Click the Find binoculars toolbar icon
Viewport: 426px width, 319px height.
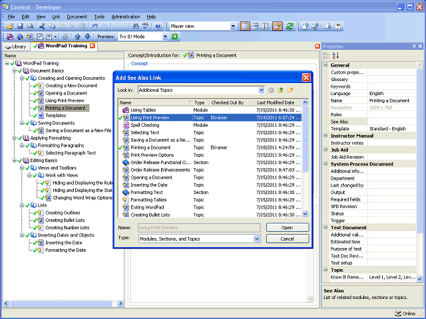(135, 27)
